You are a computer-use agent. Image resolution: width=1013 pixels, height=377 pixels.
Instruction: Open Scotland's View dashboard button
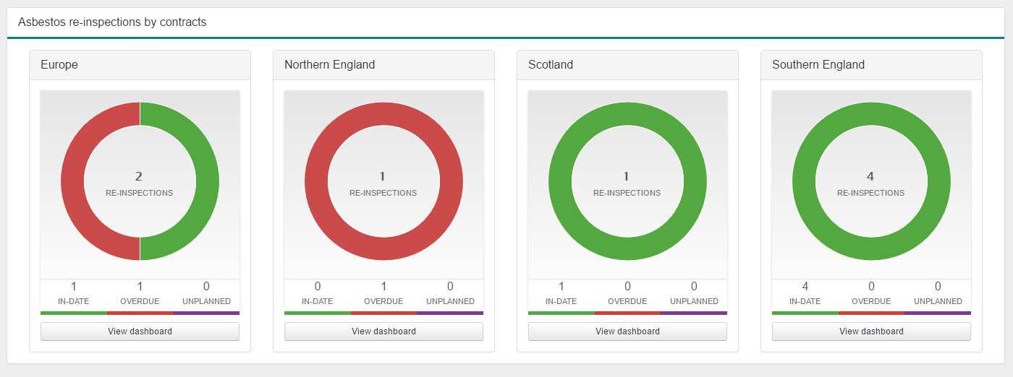(x=627, y=331)
